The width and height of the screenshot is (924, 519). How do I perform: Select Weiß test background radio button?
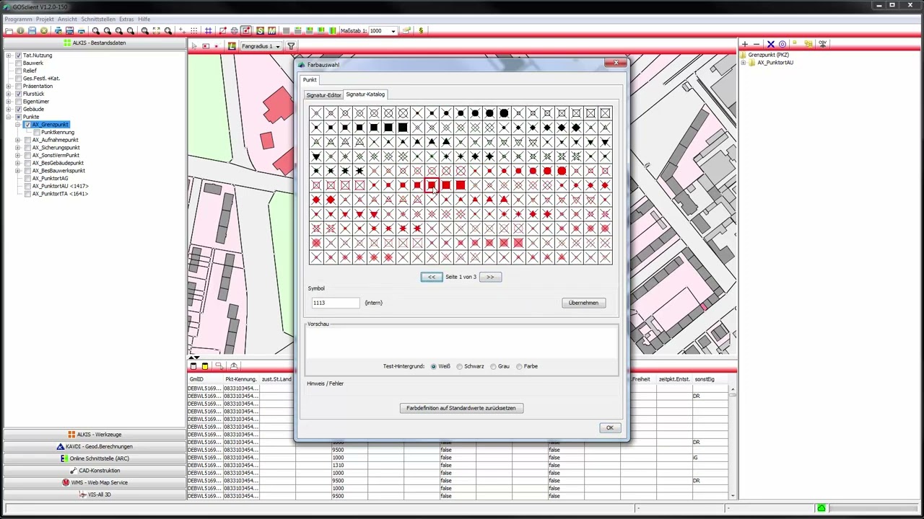point(433,366)
